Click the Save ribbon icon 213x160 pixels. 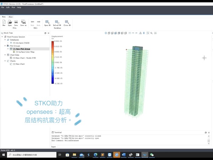point(16,23)
